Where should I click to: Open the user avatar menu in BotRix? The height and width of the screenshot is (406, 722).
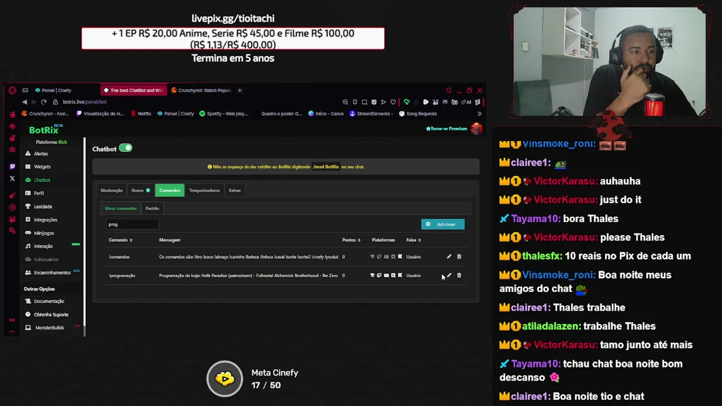(477, 129)
